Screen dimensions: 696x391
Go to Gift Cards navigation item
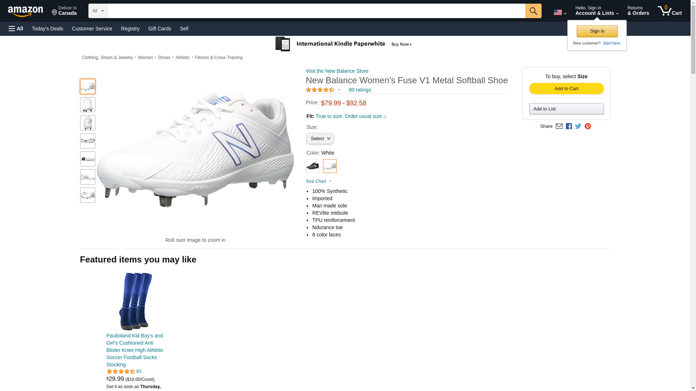tap(159, 29)
